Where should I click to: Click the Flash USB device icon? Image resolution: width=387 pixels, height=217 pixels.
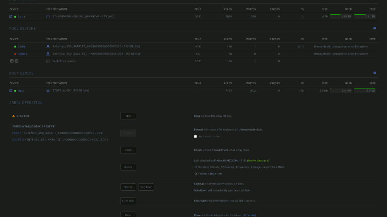tap(48, 91)
